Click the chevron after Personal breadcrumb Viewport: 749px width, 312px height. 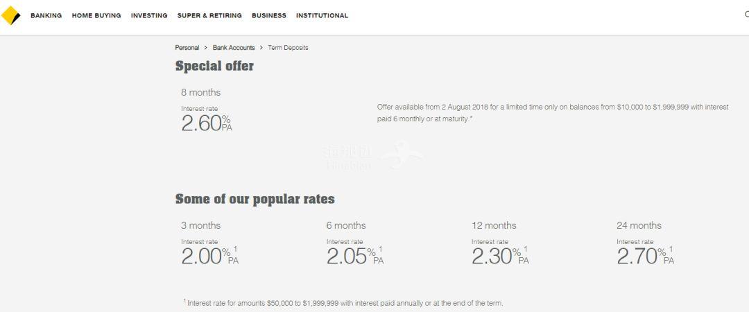(x=206, y=48)
